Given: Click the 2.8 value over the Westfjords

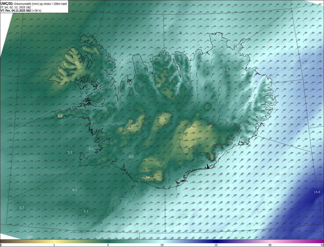Looking at the screenshot, I should (x=77, y=64).
